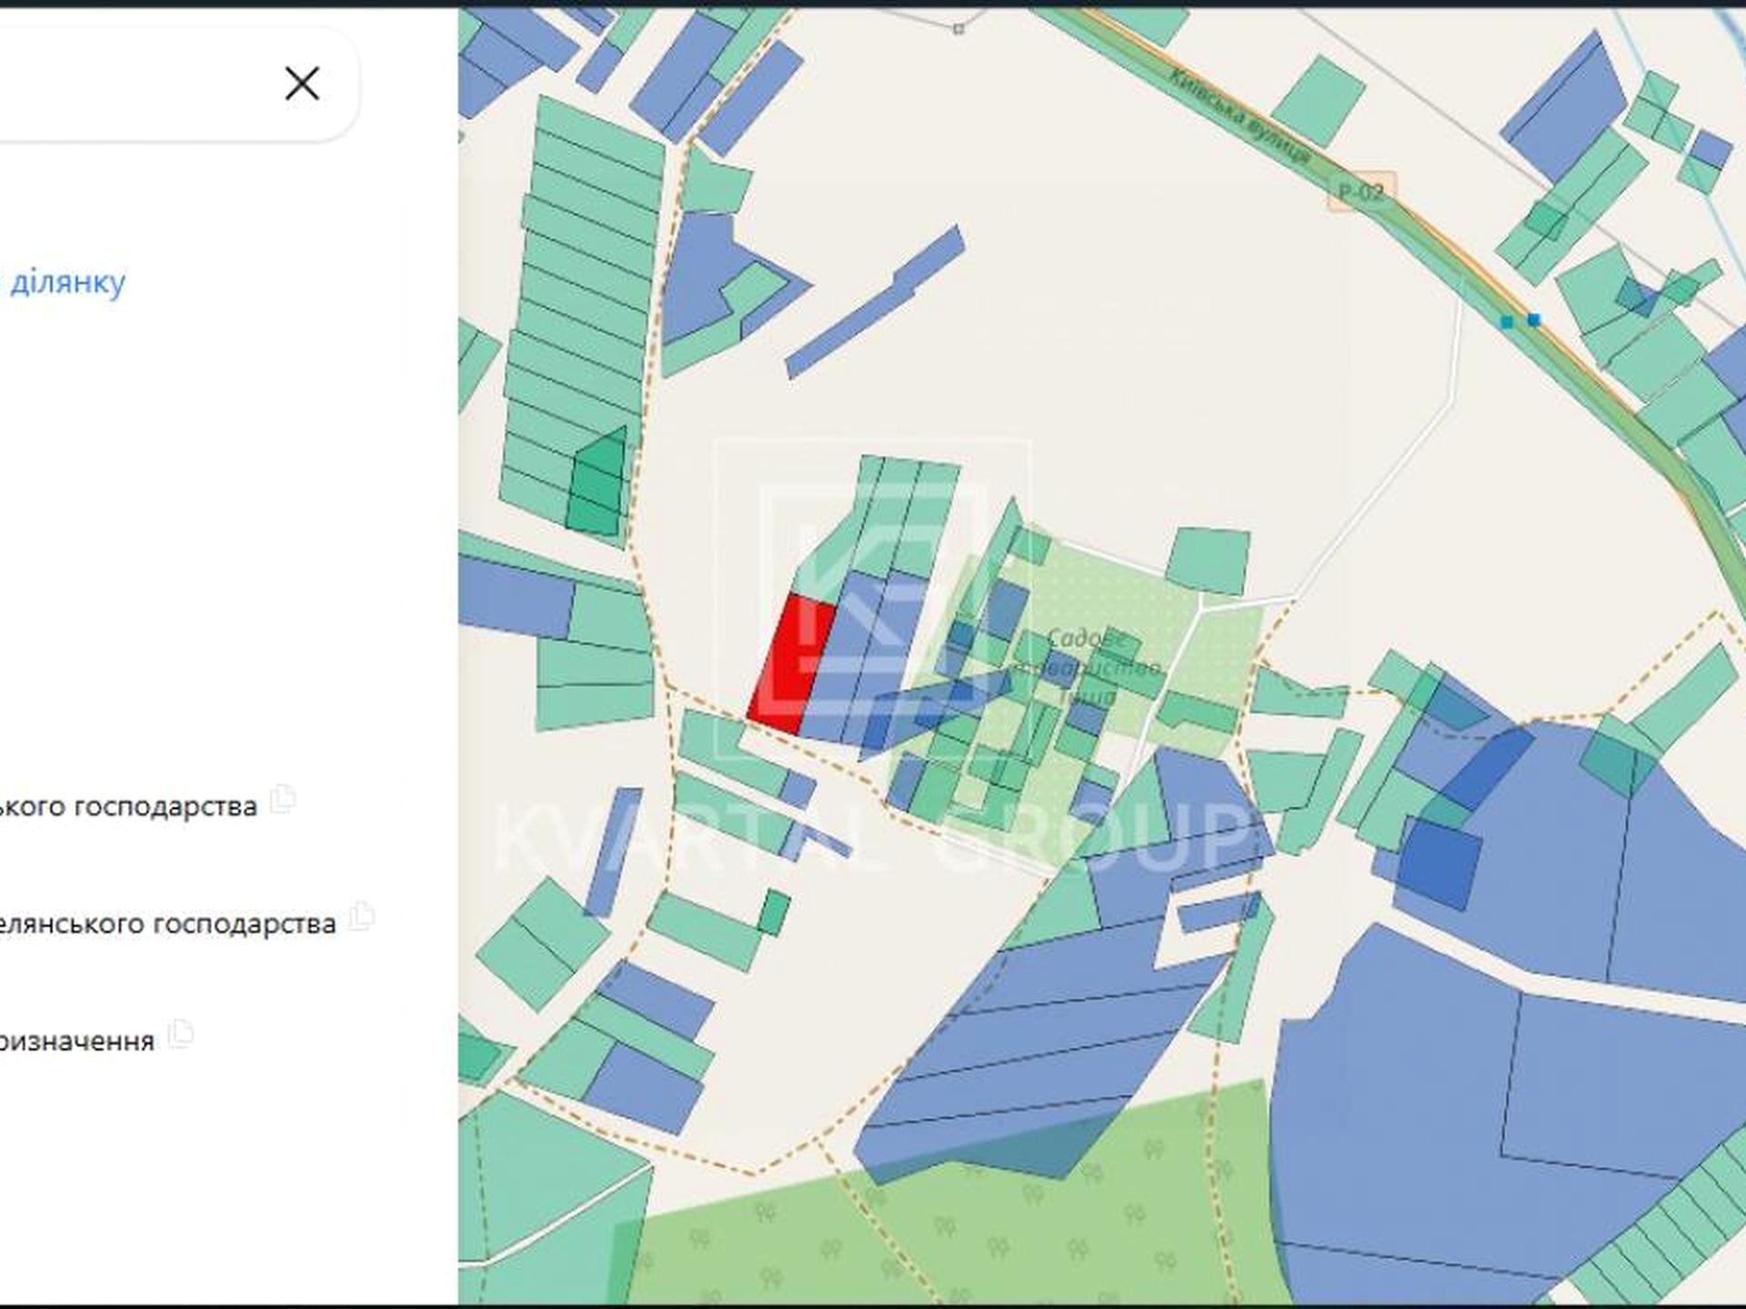Image resolution: width=1746 pixels, height=1309 pixels.
Task: Select the lone green parcel north of Садове товариство
Action: 1208,561
